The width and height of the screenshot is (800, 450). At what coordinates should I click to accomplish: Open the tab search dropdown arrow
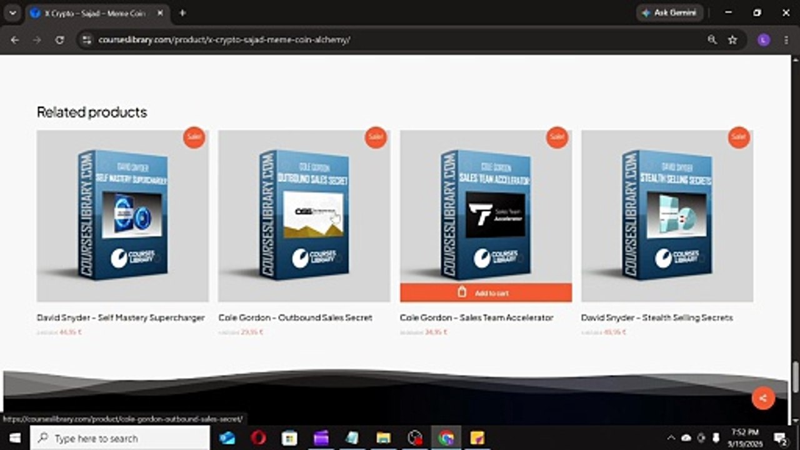12,12
